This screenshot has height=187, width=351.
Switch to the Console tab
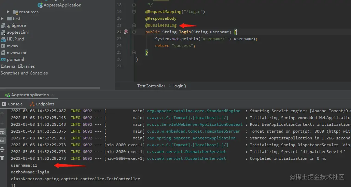click(12, 104)
